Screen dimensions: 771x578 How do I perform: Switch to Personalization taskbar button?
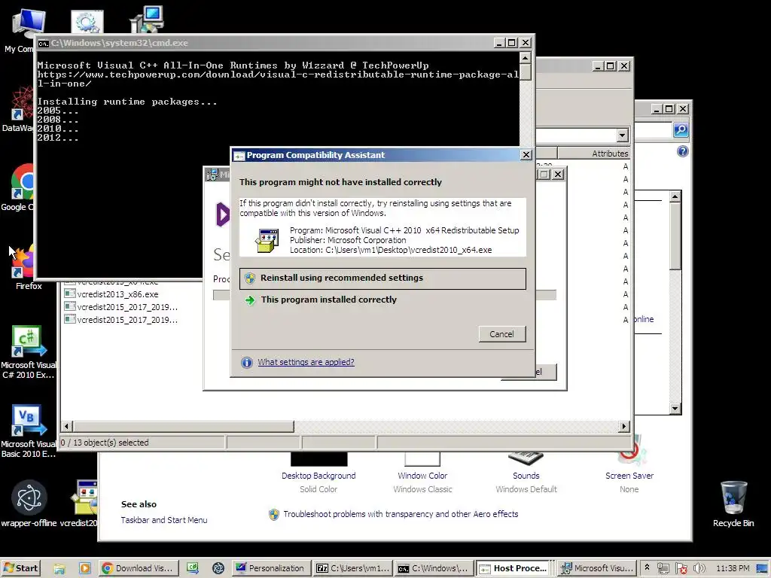(271, 569)
